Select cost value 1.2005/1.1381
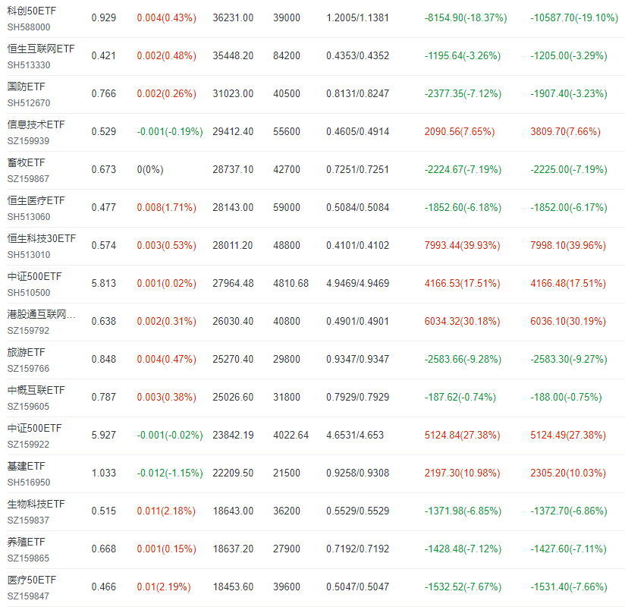The image size is (625, 607). (357, 18)
